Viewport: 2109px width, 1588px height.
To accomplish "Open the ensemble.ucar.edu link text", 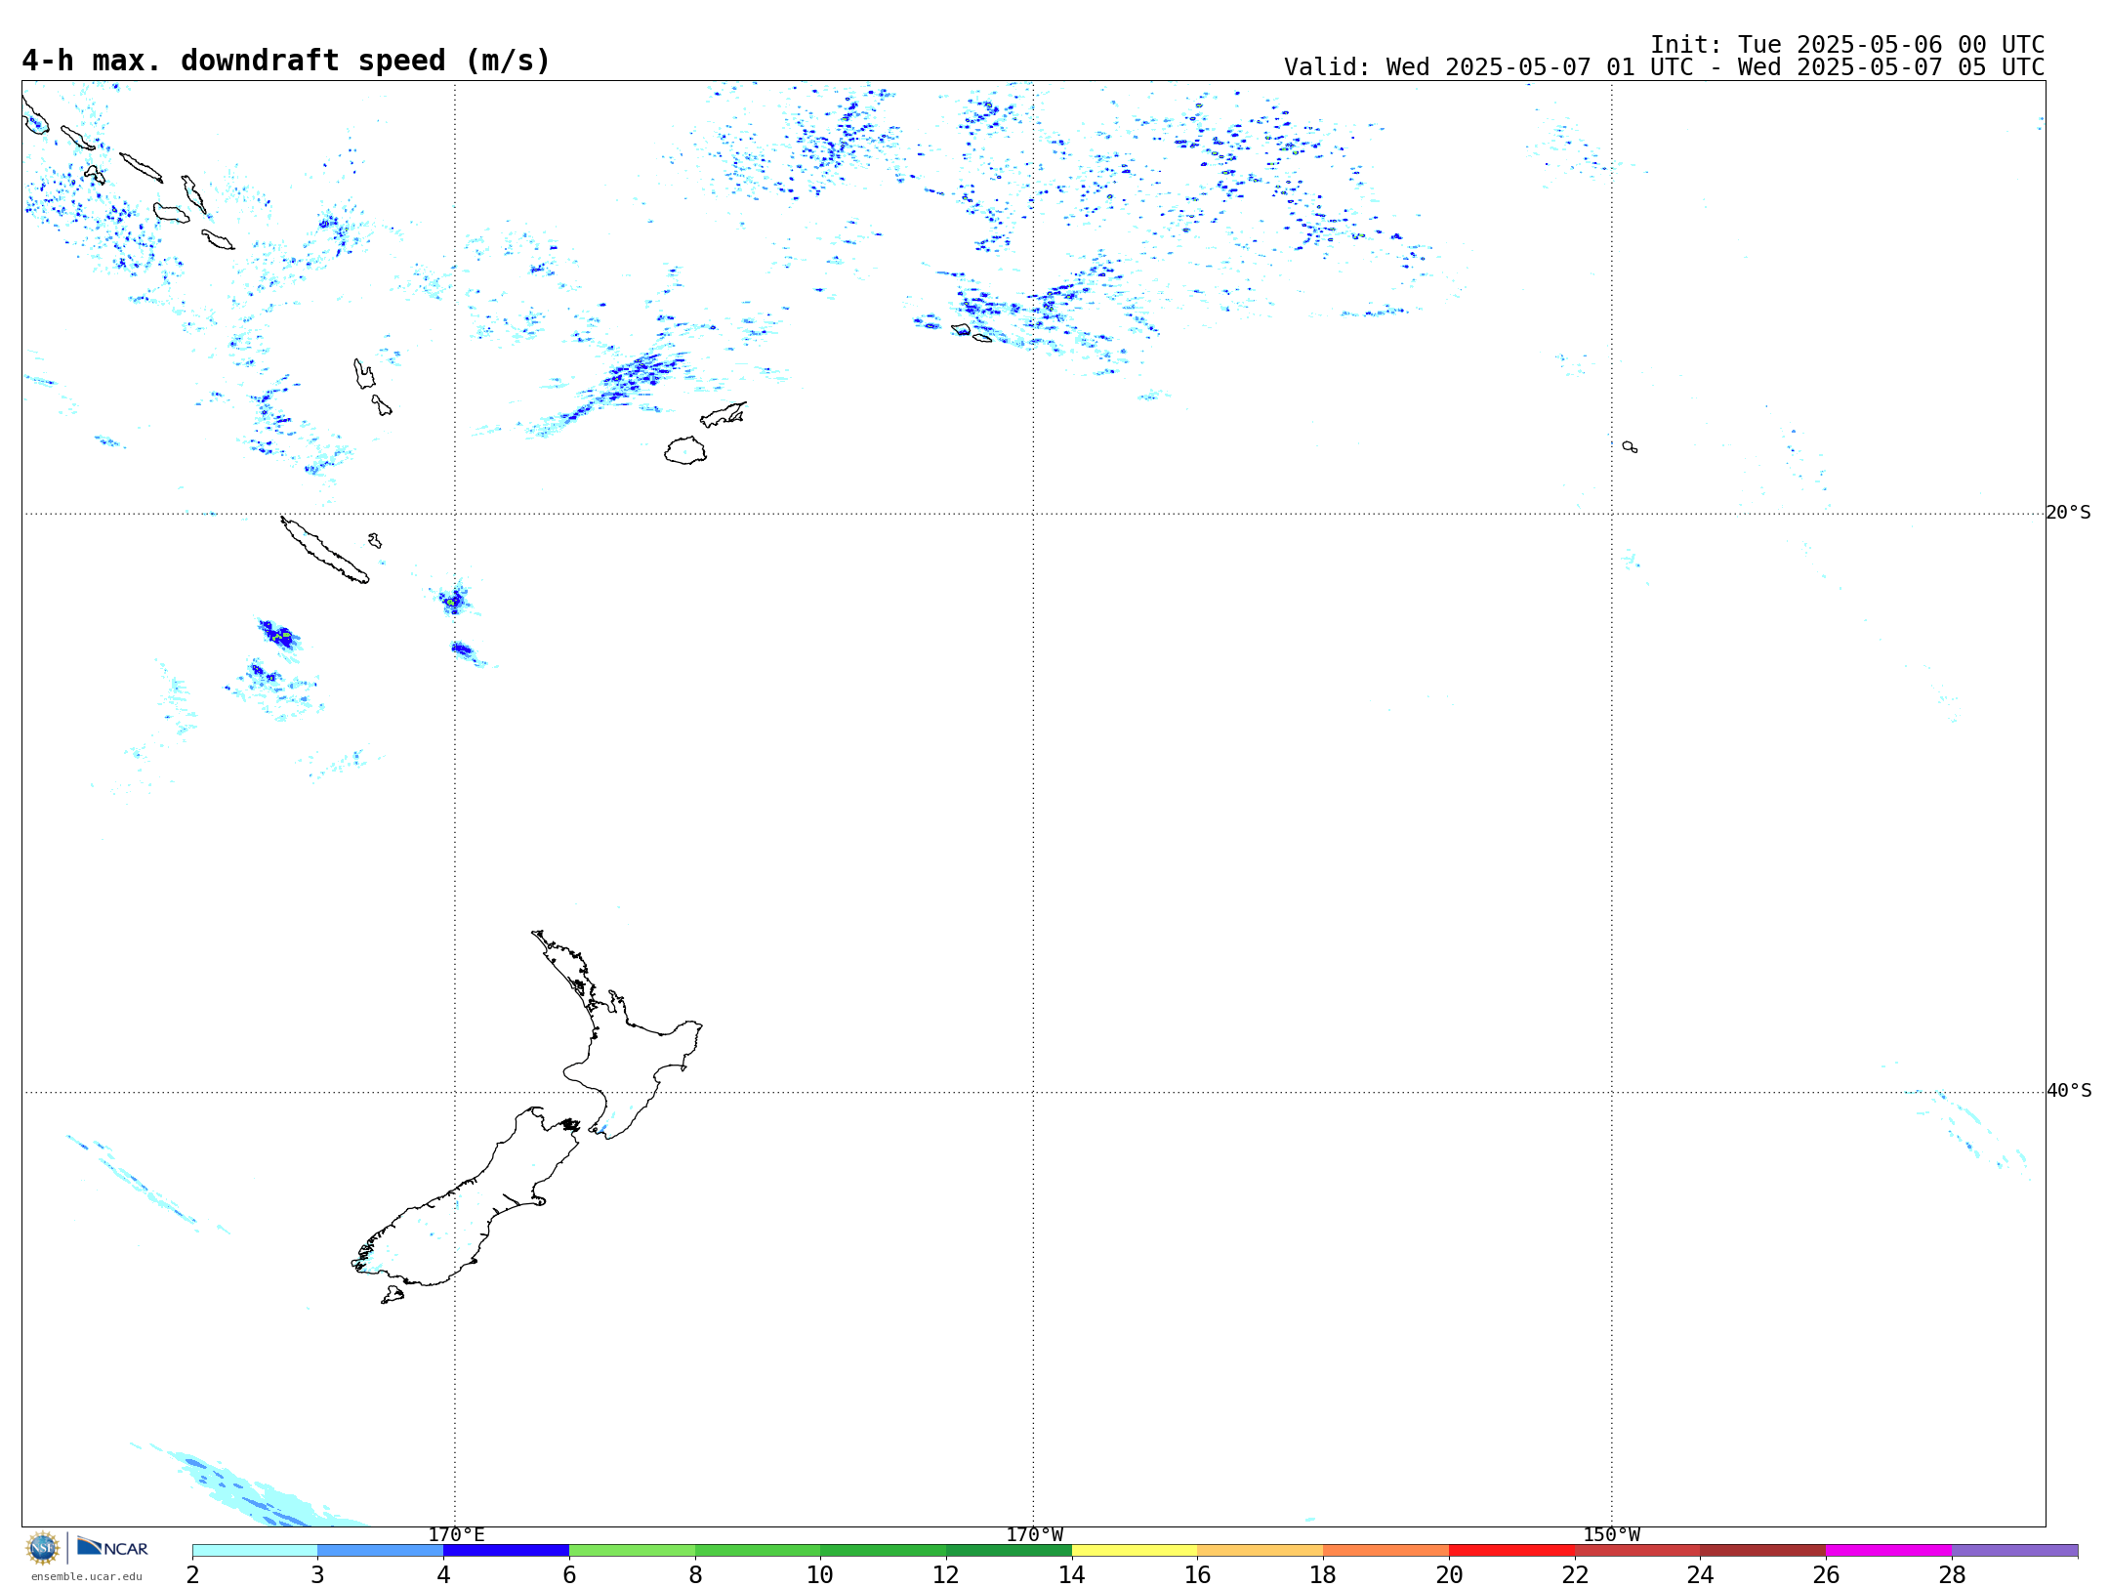I will (86, 1576).
